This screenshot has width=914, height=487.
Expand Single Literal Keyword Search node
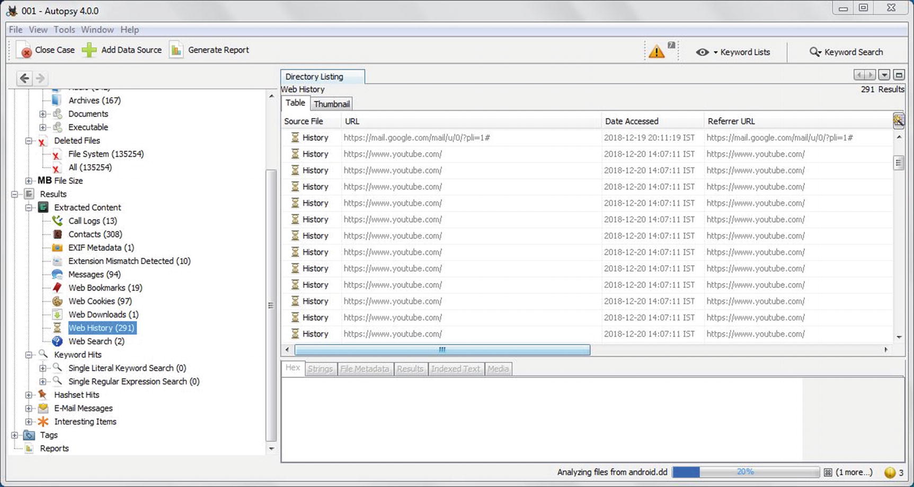tap(43, 368)
